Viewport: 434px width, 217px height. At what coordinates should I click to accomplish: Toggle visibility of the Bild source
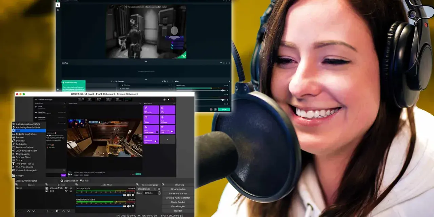pyautogui.click(x=66, y=191)
